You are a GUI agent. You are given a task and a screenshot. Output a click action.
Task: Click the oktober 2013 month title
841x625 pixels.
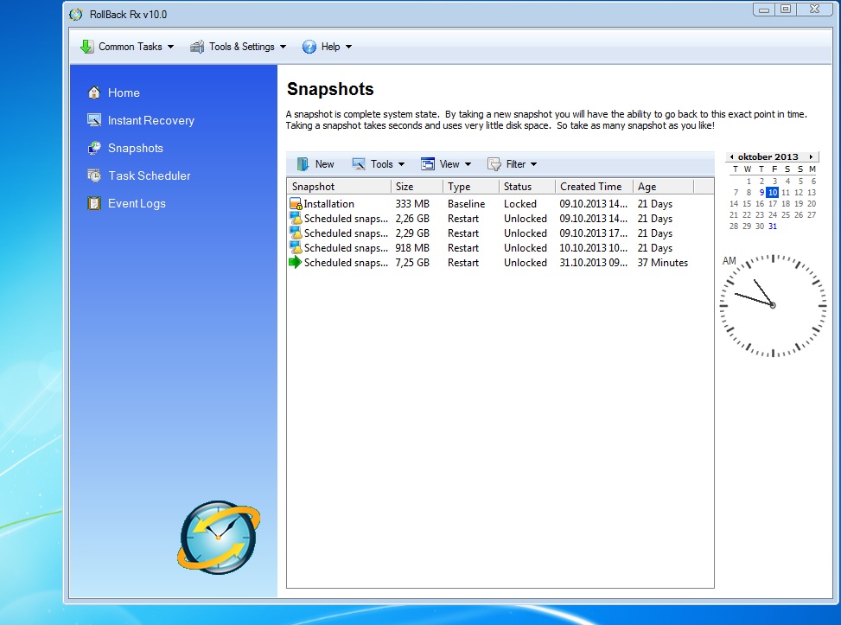pyautogui.click(x=768, y=156)
